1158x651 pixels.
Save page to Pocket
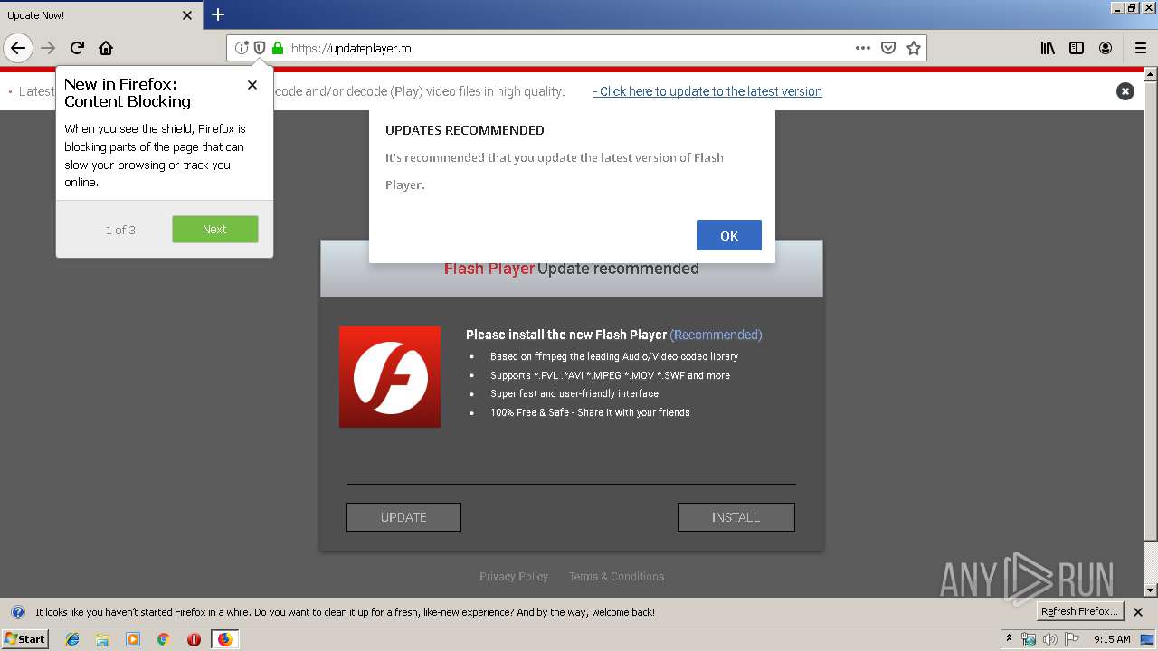[x=888, y=48]
